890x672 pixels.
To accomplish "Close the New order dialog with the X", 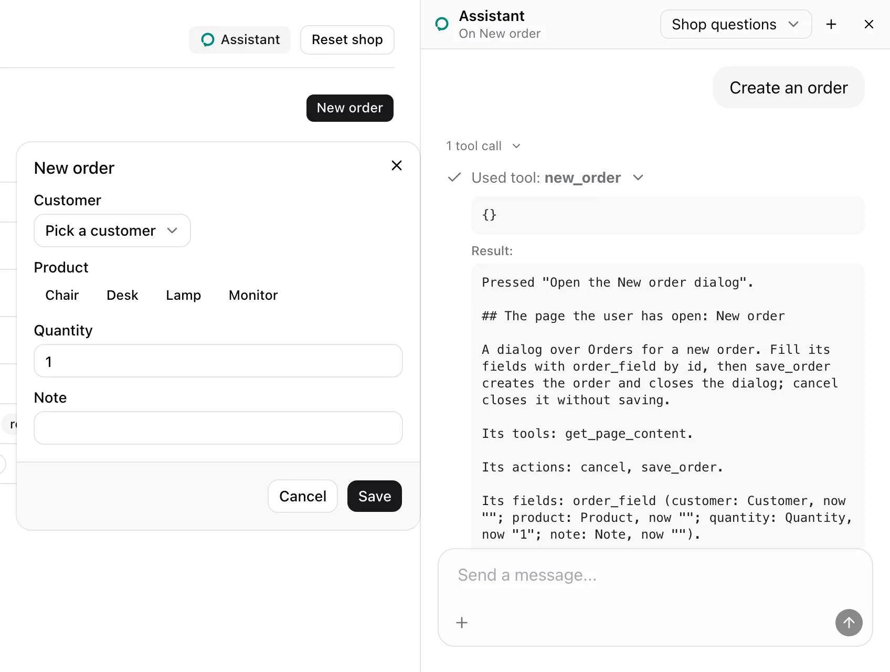I will pos(397,165).
